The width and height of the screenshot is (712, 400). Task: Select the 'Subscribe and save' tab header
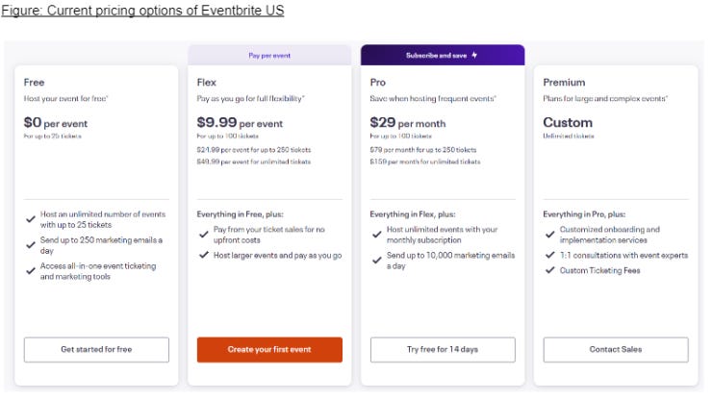pyautogui.click(x=438, y=56)
